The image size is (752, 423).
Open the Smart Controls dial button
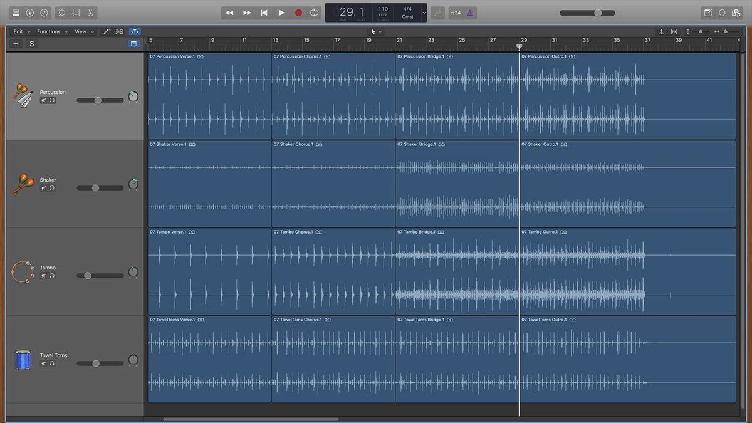pyautogui.click(x=61, y=13)
